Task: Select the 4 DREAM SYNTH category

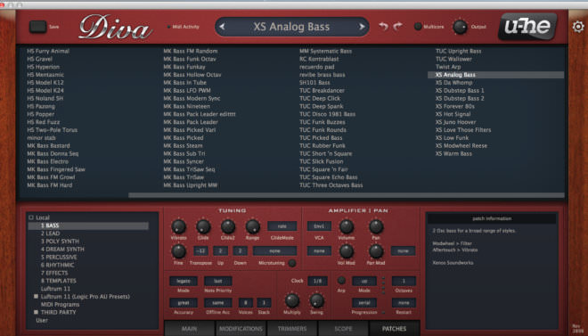Action: (x=62, y=249)
